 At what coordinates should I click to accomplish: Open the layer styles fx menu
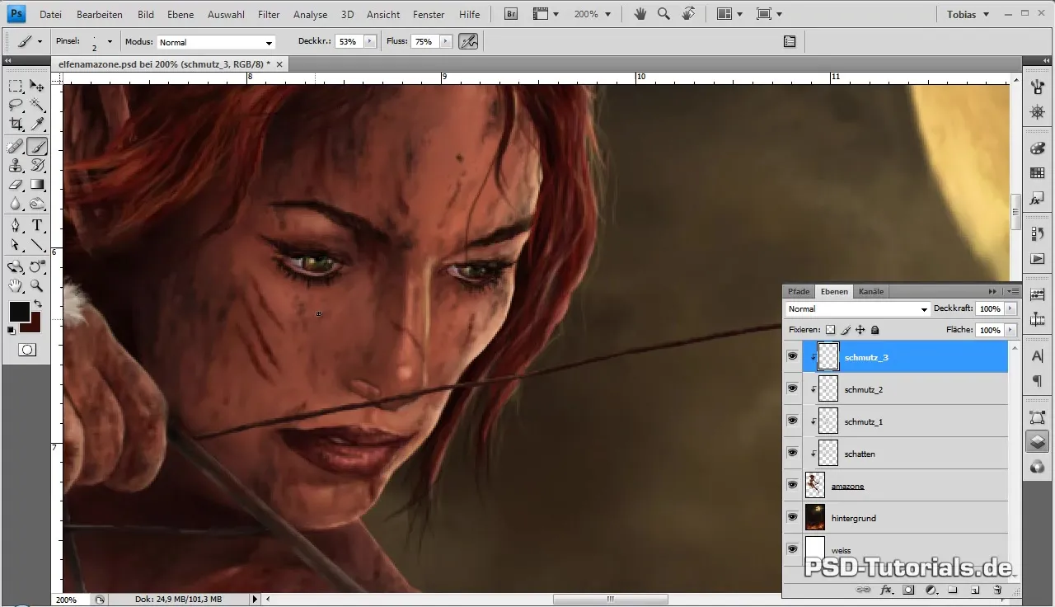[887, 590]
